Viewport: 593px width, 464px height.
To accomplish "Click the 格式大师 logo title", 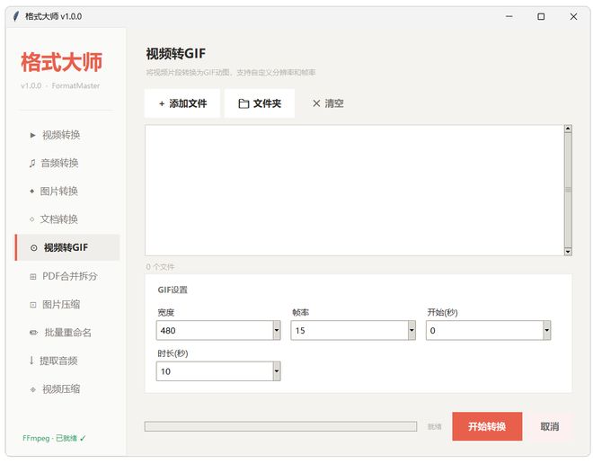I will [62, 62].
